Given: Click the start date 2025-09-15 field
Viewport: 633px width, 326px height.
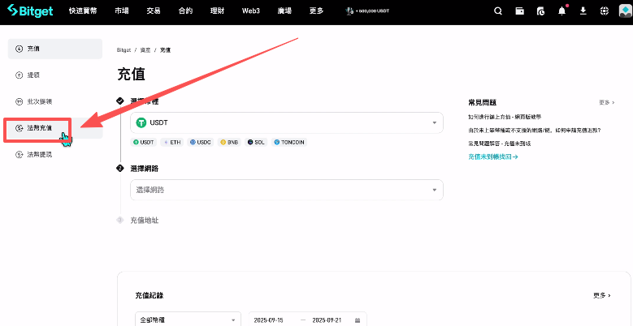Looking at the screenshot, I should 271,320.
